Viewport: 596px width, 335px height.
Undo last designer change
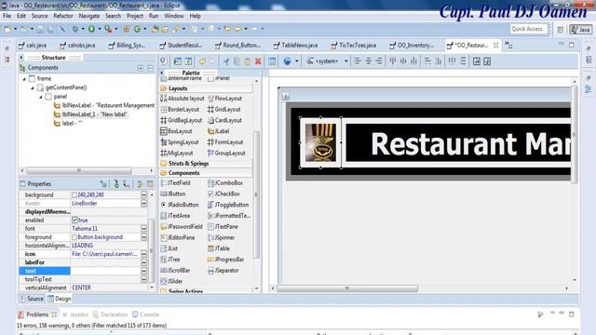(x=202, y=61)
